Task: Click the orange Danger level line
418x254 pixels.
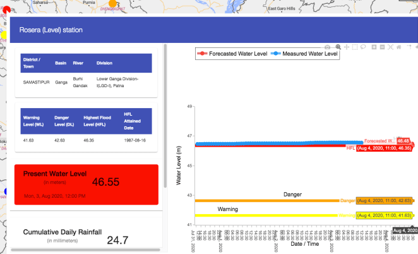Action: click(x=265, y=200)
